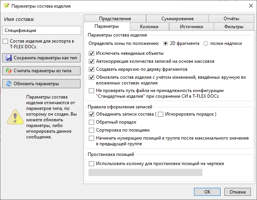Click the Имя состава: label

19,19
